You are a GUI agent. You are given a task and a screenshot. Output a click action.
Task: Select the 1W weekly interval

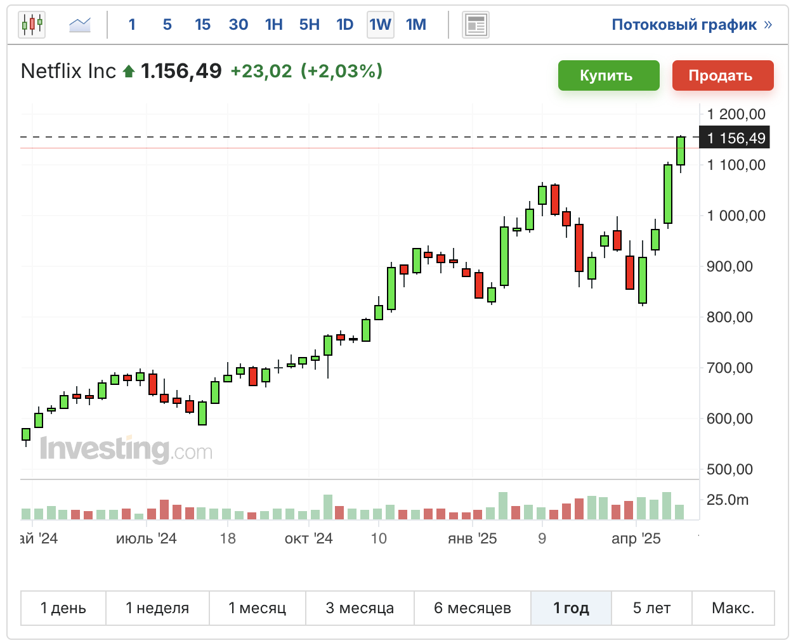381,25
